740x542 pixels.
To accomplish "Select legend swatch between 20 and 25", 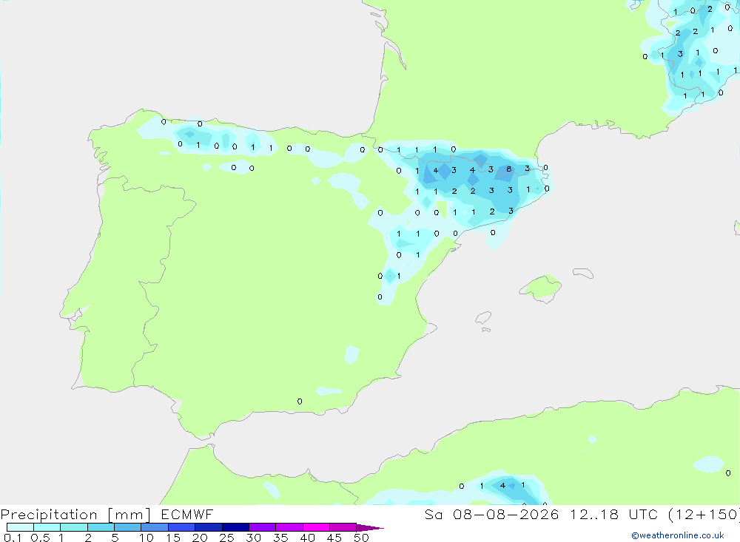I will coord(209,527).
